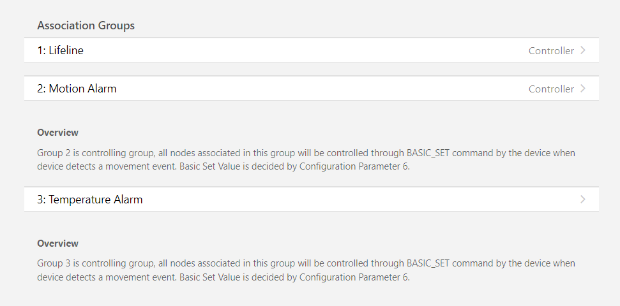Screen dimensions: 620x306
Task: Click the Controller value in Lifeline row
Action: click(x=551, y=50)
